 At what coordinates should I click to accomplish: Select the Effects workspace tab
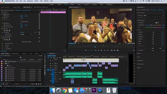coord(73,5)
